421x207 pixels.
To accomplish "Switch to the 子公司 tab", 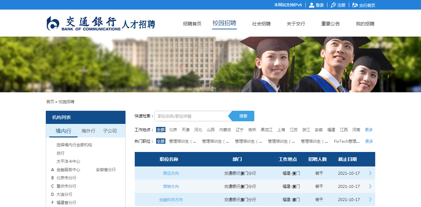I will coord(110,131).
